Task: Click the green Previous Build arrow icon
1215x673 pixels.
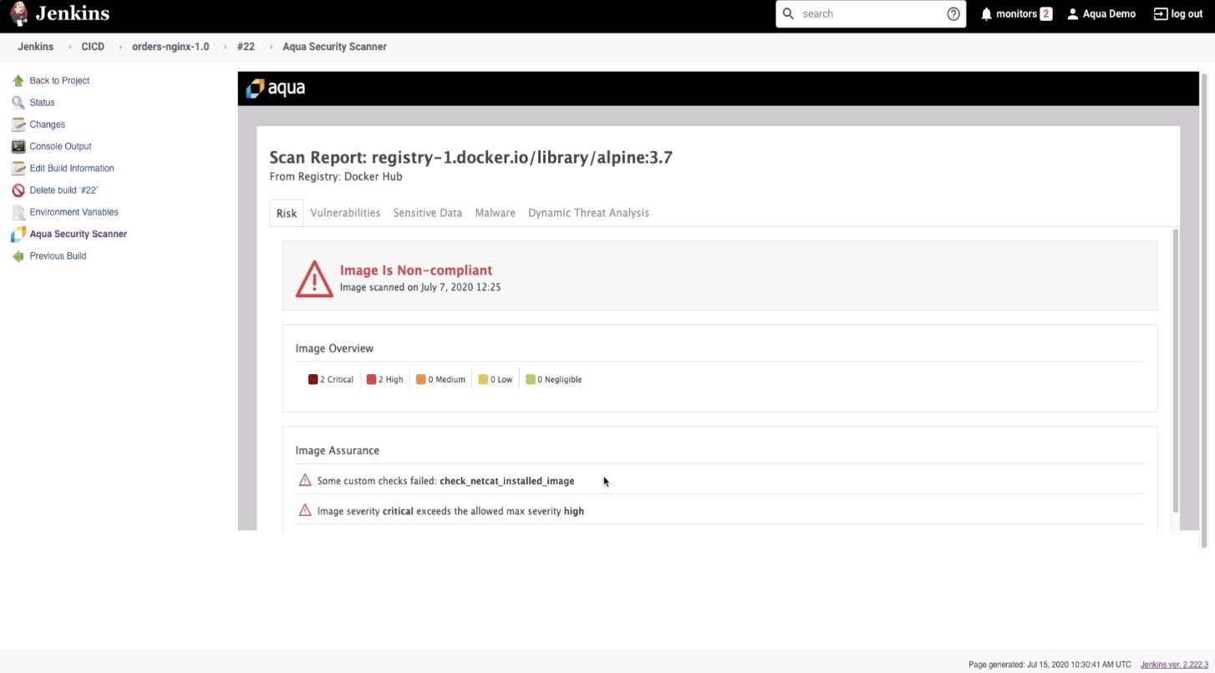Action: pyautogui.click(x=18, y=256)
